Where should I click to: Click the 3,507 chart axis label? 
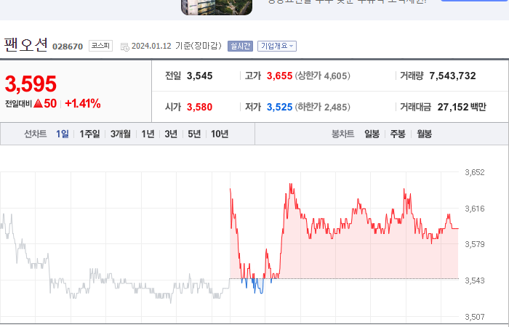[475, 317]
